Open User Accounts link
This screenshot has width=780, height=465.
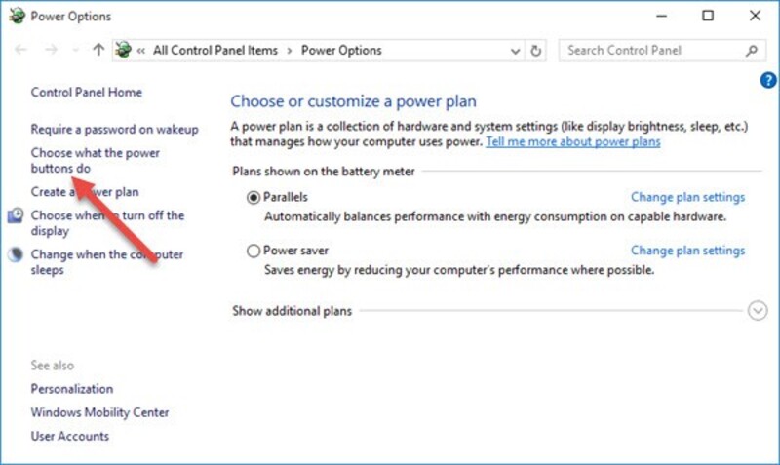pos(69,436)
